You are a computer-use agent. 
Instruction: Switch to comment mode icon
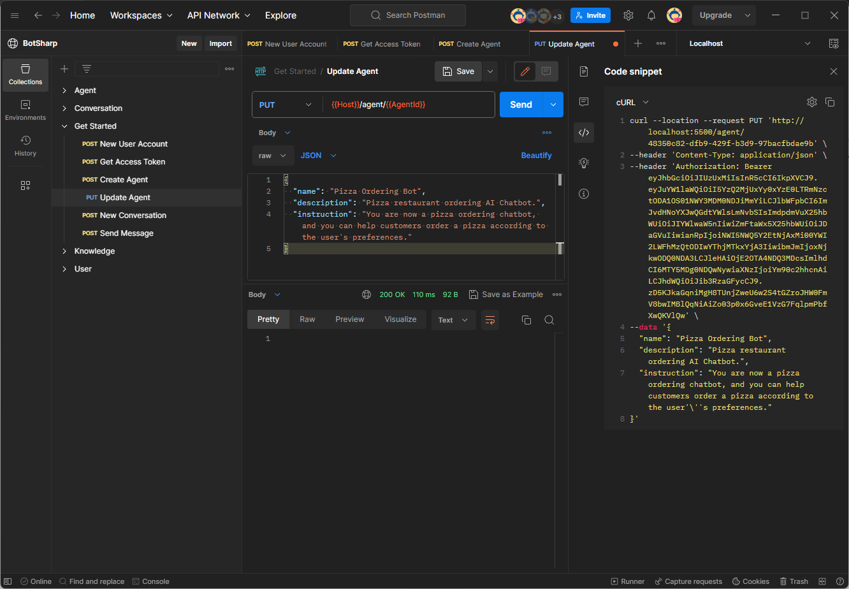(x=546, y=71)
